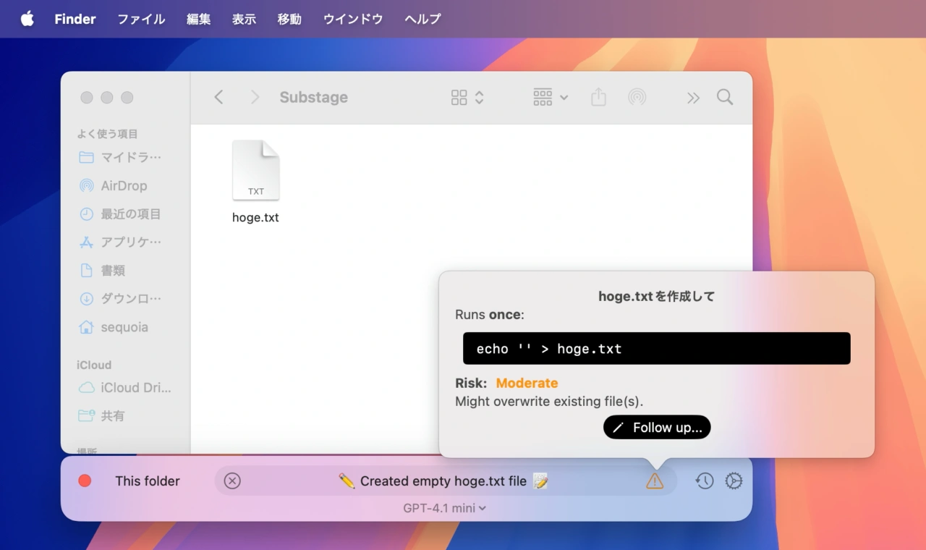Viewport: 926px width, 550px height.
Task: Click the Follow up... button
Action: pyautogui.click(x=657, y=427)
